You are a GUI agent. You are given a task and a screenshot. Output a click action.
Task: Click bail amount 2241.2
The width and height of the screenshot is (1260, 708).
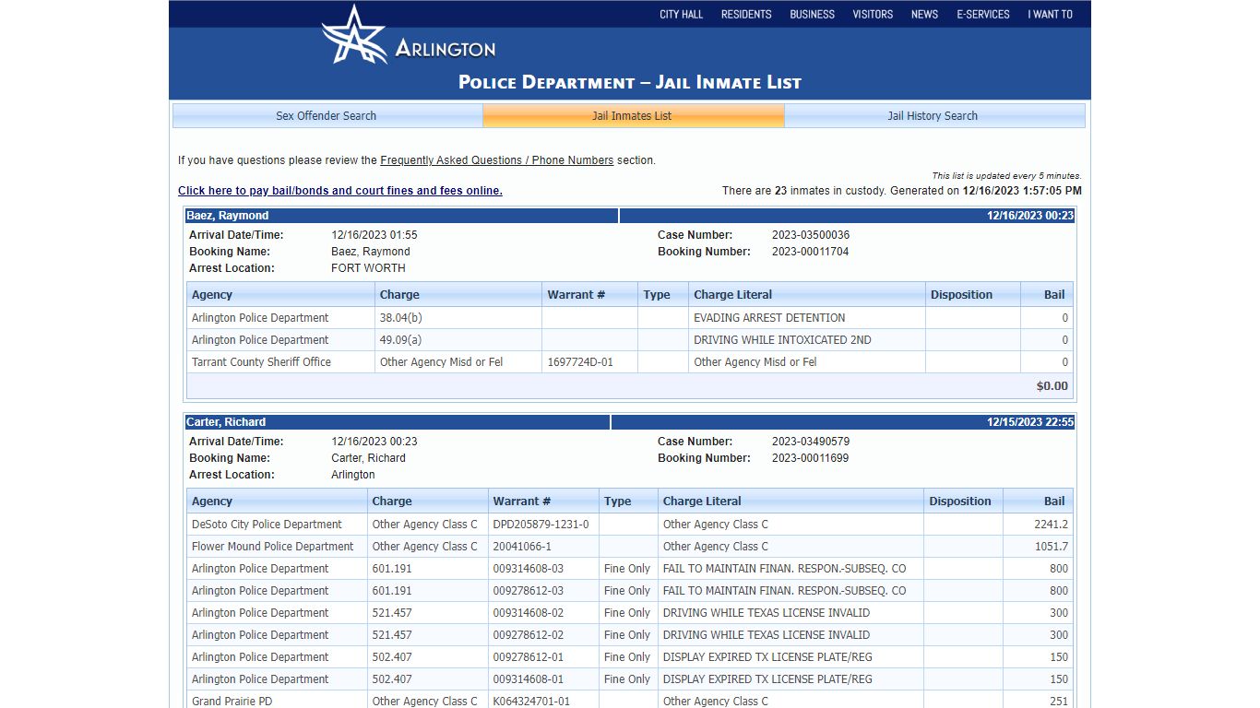pyautogui.click(x=1052, y=525)
